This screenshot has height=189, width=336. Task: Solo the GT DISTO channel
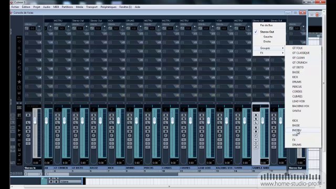(x=76, y=119)
